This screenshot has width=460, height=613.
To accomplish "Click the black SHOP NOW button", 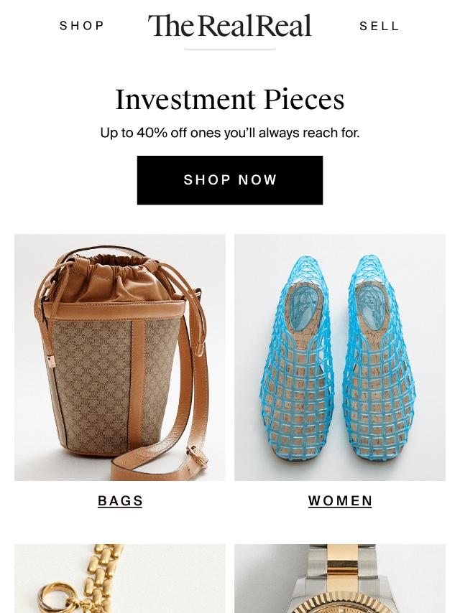I will click(230, 180).
